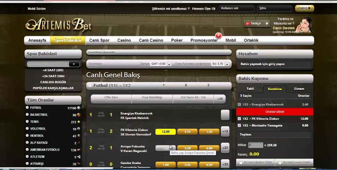Expand the FUTBOL category
This screenshot has height=170, width=337.
27,108
